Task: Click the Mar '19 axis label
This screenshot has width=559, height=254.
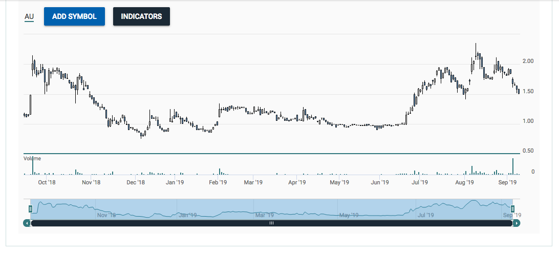Action: tap(253, 183)
